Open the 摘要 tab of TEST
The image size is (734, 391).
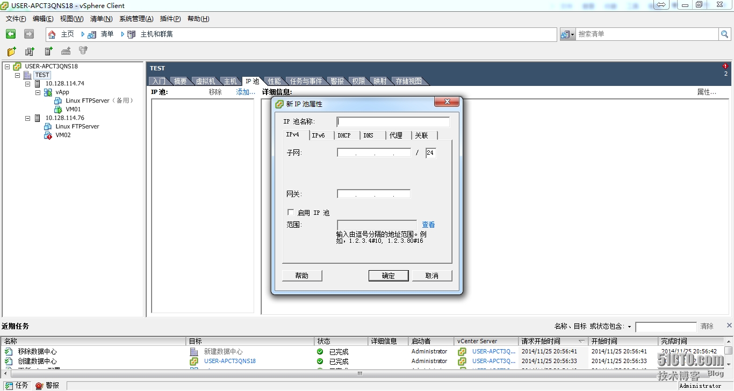click(181, 81)
